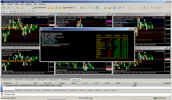Select the M15 timeframe button
Image resolution: width=172 pixels, height=100 pixels.
(11, 11)
